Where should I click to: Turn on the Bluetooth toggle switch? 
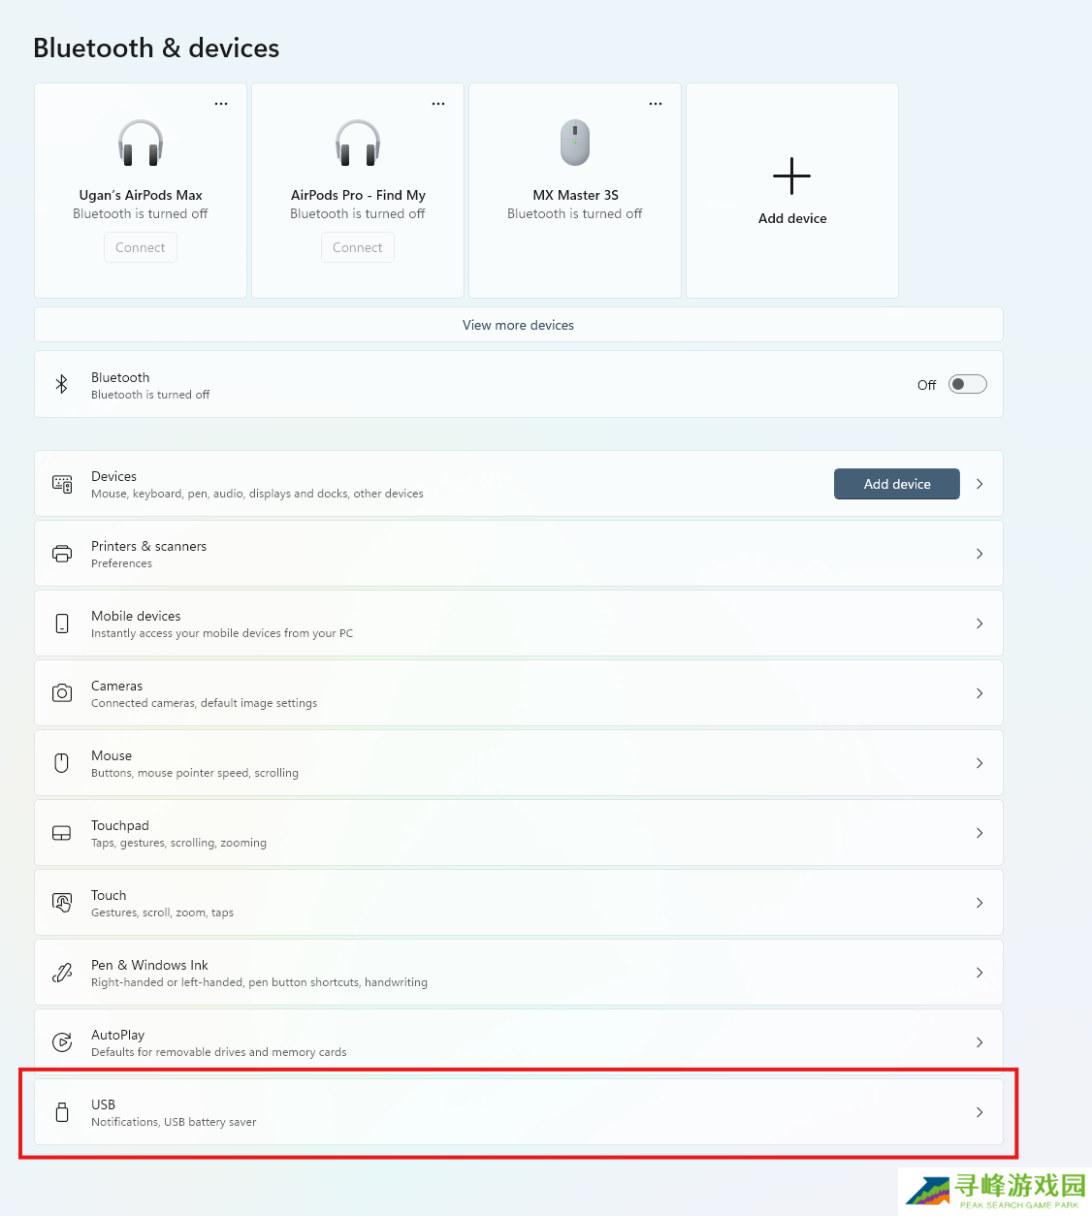click(967, 384)
